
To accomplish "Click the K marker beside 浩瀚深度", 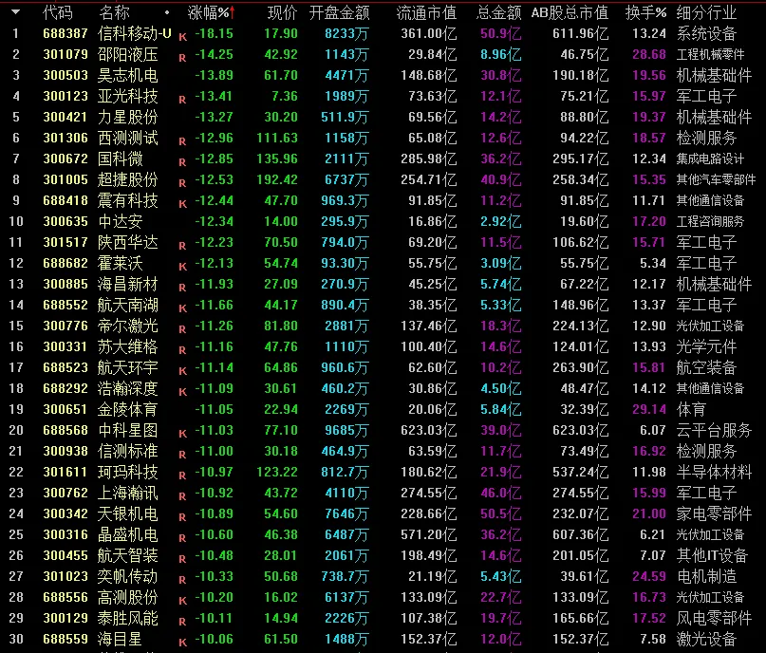I will [x=182, y=392].
